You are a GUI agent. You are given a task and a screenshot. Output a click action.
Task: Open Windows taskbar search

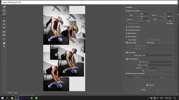coord(7,98)
